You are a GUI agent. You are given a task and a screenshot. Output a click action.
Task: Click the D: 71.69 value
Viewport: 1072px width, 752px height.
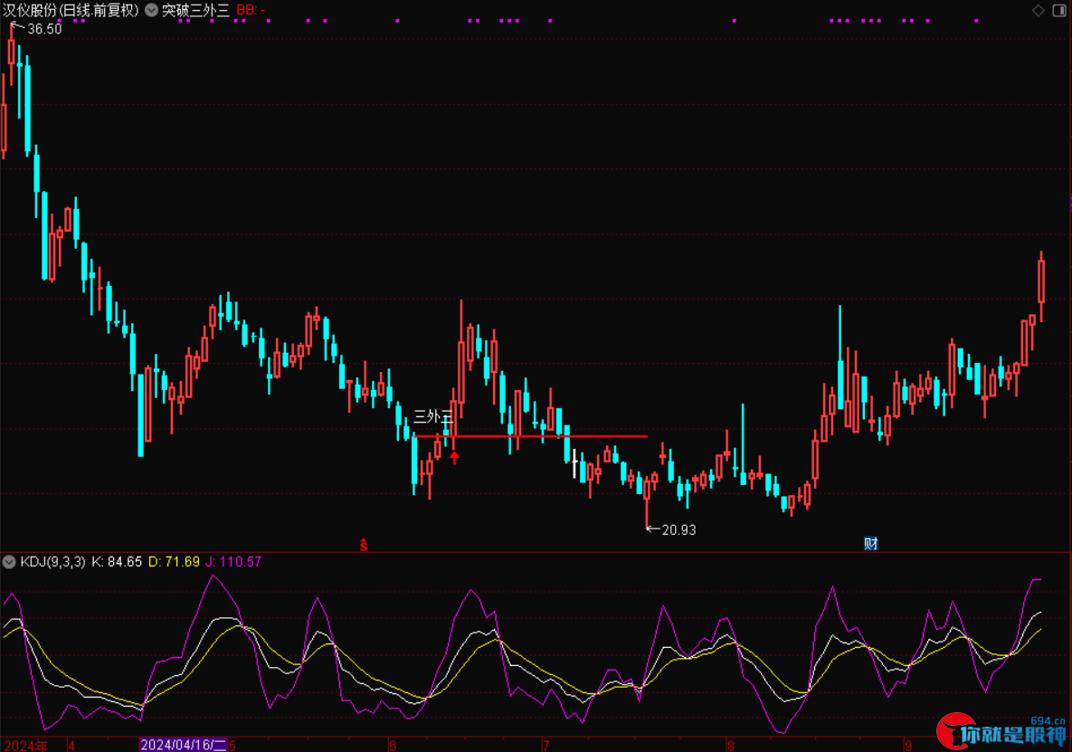(x=175, y=562)
